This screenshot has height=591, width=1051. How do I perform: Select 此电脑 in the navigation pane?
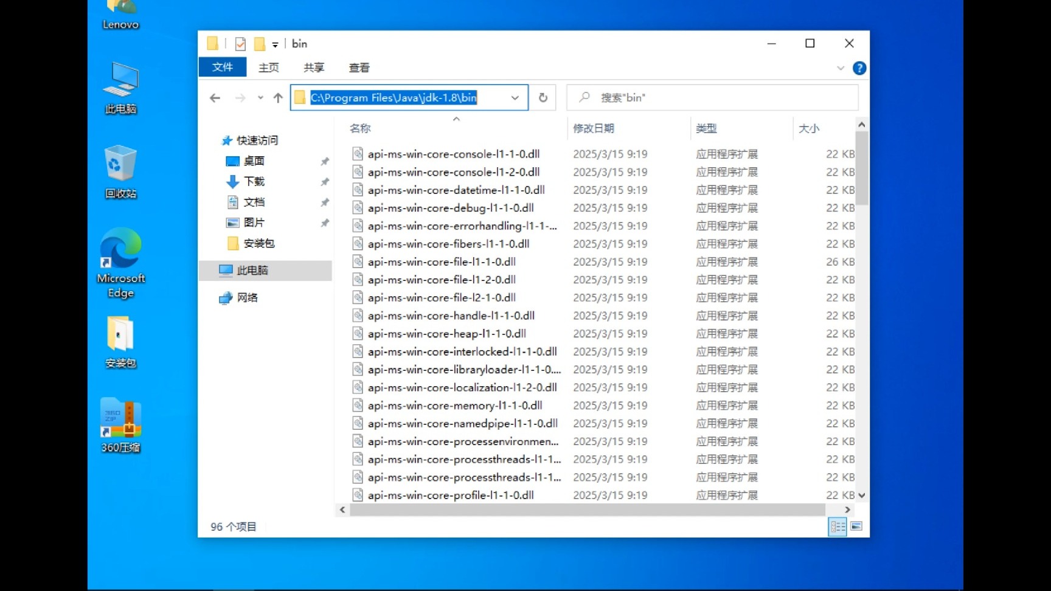265,270
